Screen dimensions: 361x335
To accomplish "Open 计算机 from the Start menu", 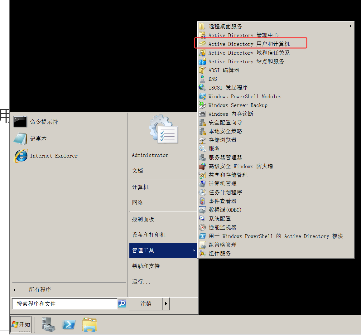I will tap(140, 187).
